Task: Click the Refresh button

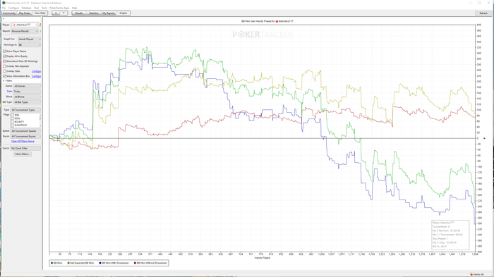Action: (x=483, y=13)
